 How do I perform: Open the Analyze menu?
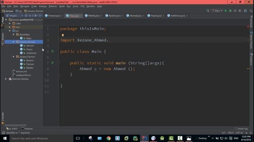pos(43,6)
